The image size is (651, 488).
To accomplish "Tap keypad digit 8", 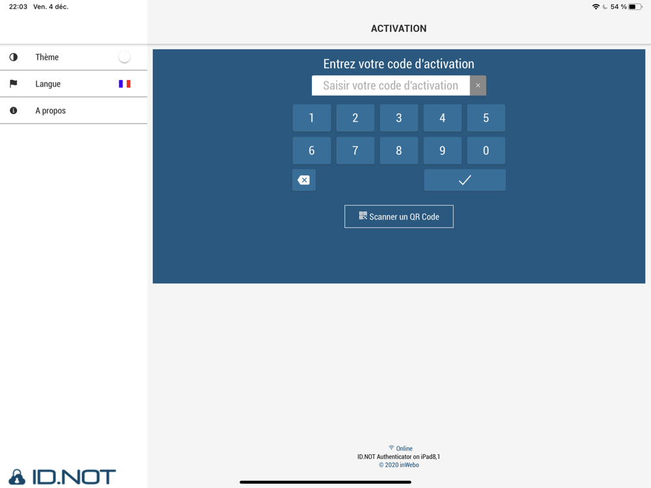I will (x=399, y=151).
